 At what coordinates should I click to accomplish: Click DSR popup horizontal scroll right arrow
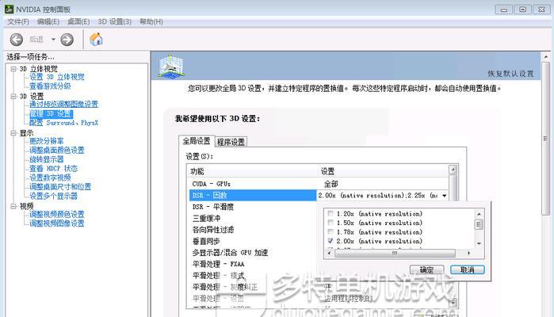pyautogui.click(x=469, y=253)
